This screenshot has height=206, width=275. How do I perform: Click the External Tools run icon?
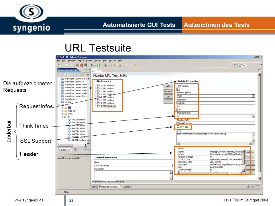point(105,65)
